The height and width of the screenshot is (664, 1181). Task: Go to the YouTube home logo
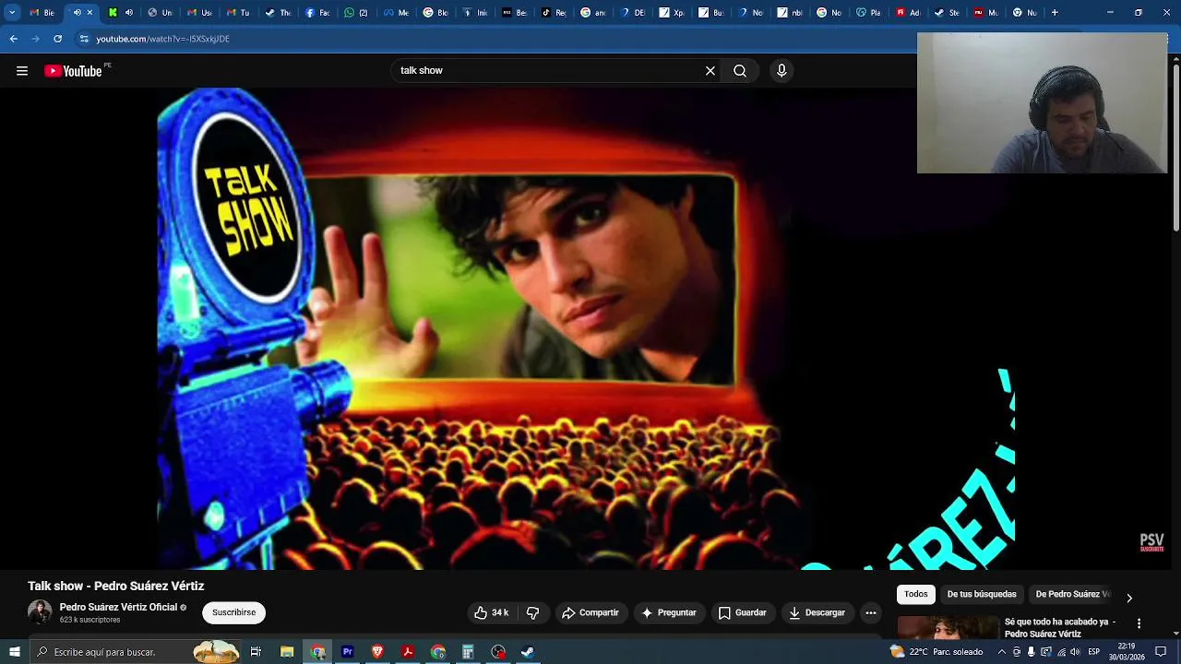point(74,71)
